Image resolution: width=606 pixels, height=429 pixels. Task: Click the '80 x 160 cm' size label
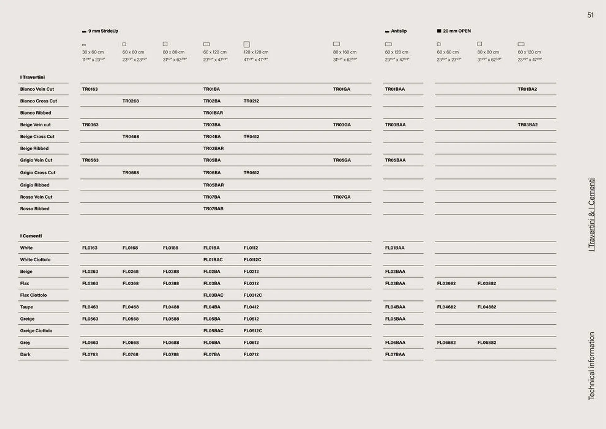click(x=345, y=52)
